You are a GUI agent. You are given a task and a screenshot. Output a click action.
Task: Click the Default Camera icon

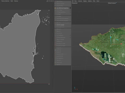(x=116, y=3)
